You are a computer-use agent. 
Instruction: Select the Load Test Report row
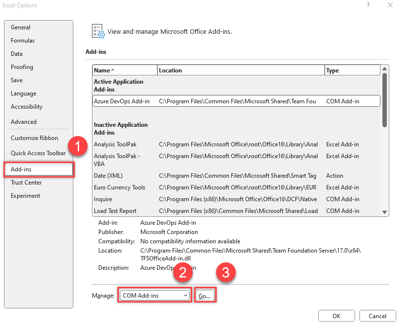236,211
